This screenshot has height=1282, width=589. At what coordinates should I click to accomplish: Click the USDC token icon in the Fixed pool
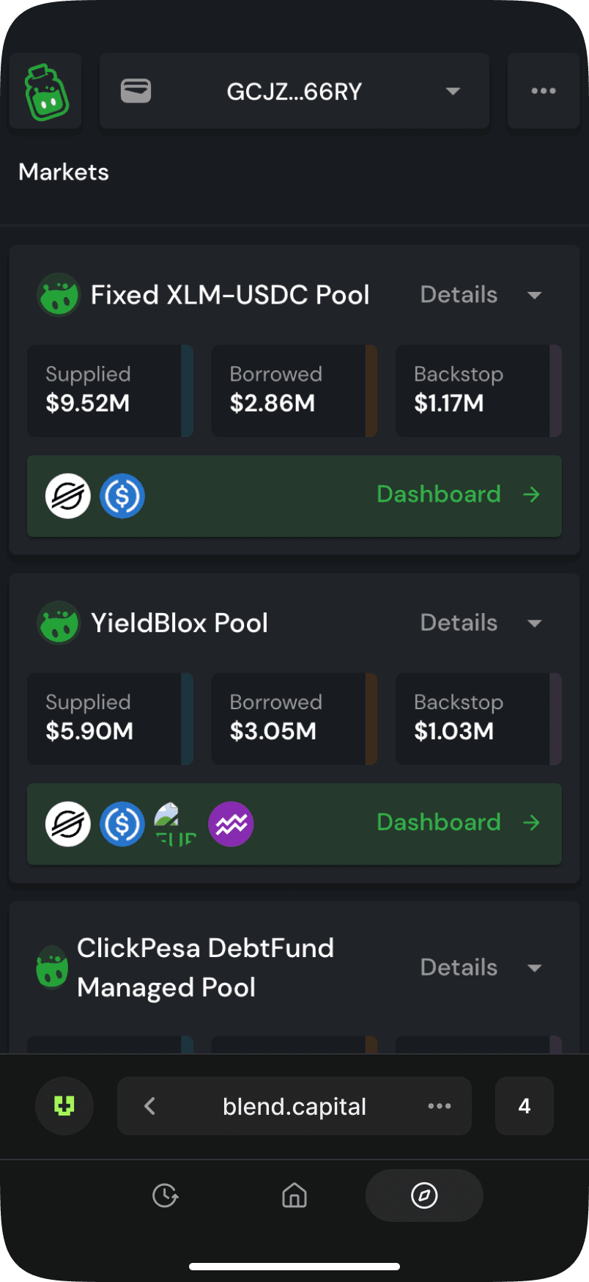122,496
